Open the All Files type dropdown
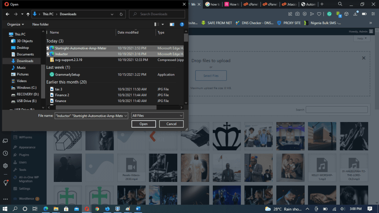The height and width of the screenshot is (213, 379). [157, 116]
